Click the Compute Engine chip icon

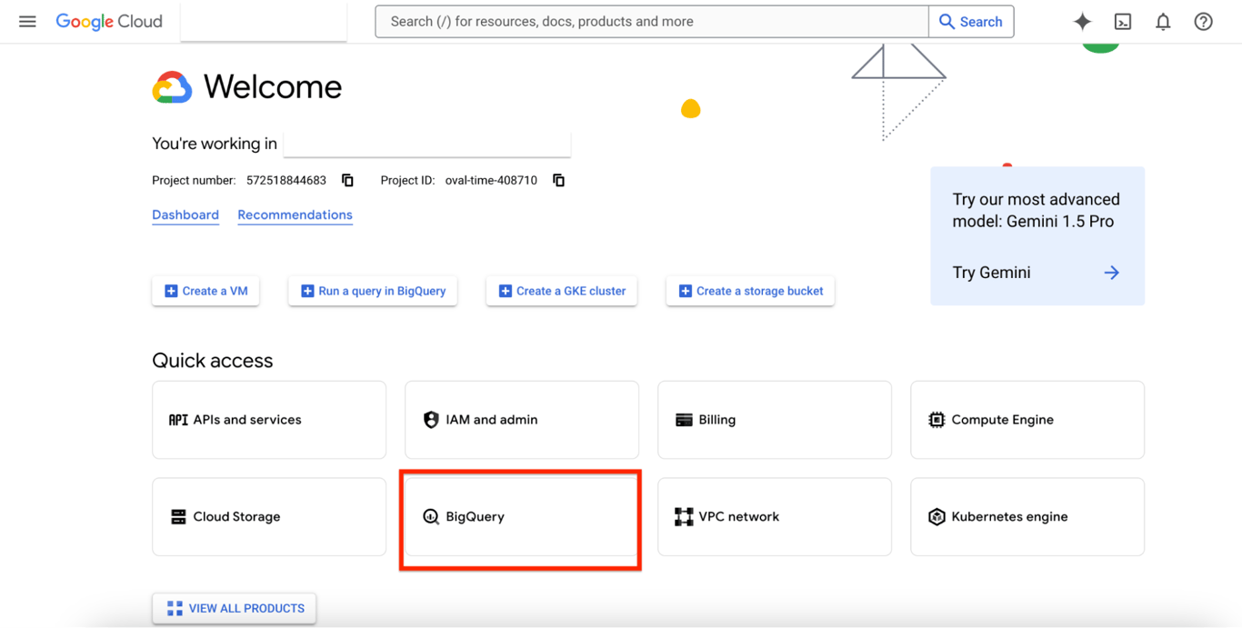[937, 420]
